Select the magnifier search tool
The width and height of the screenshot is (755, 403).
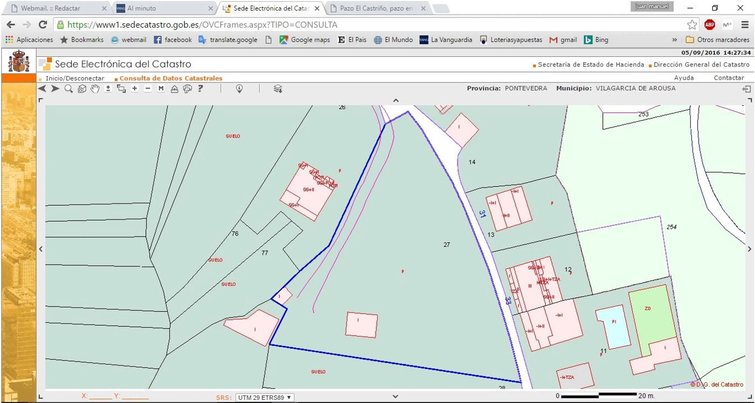(x=69, y=88)
